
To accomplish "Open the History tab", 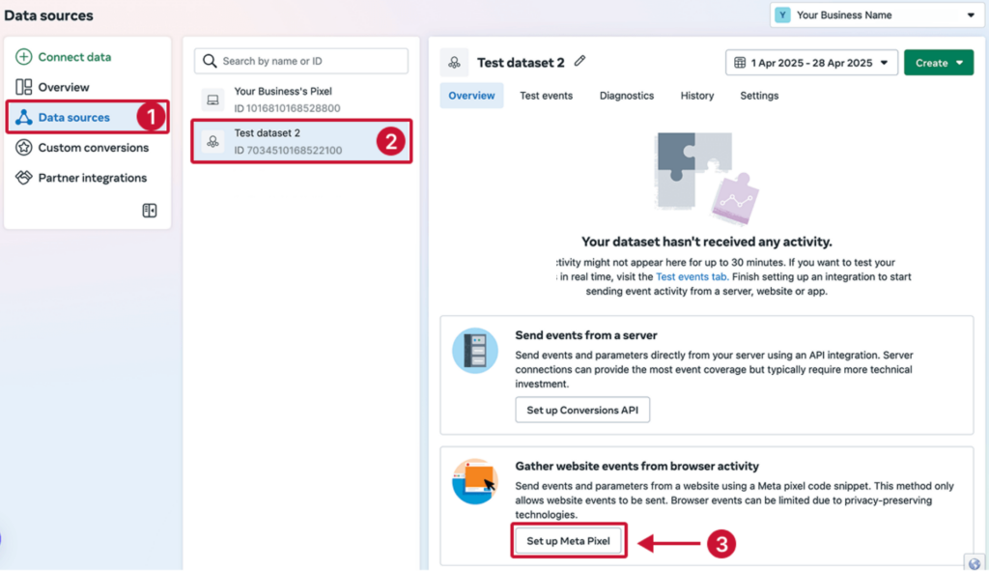I will click(x=697, y=96).
